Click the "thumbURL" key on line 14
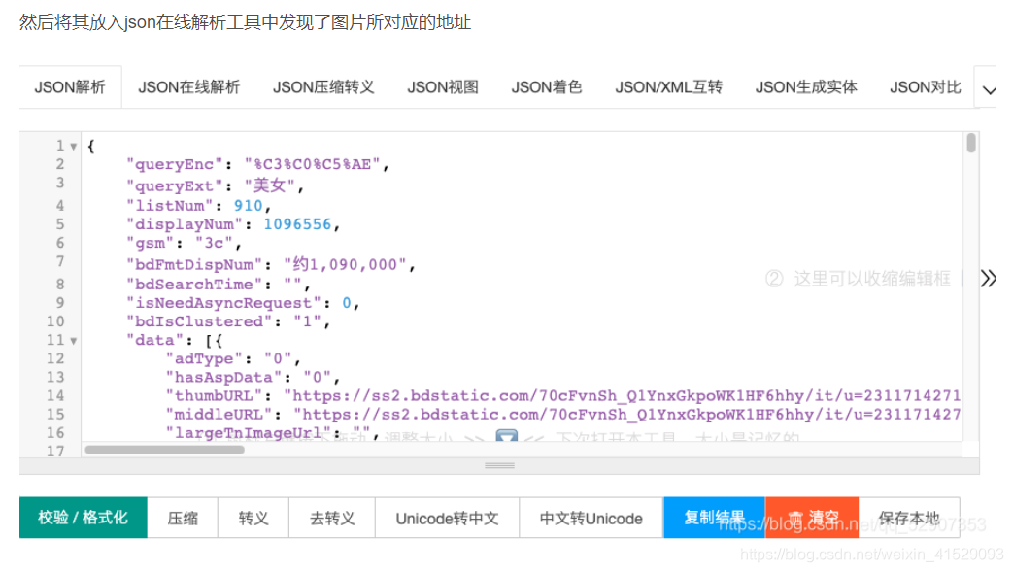The image size is (1013, 572). 214,395
